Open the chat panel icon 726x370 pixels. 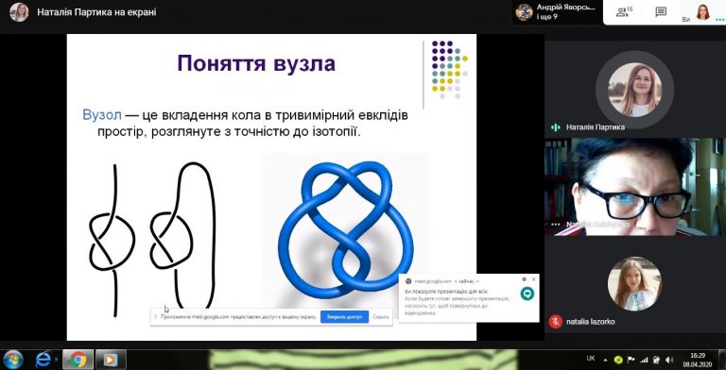coord(661,12)
